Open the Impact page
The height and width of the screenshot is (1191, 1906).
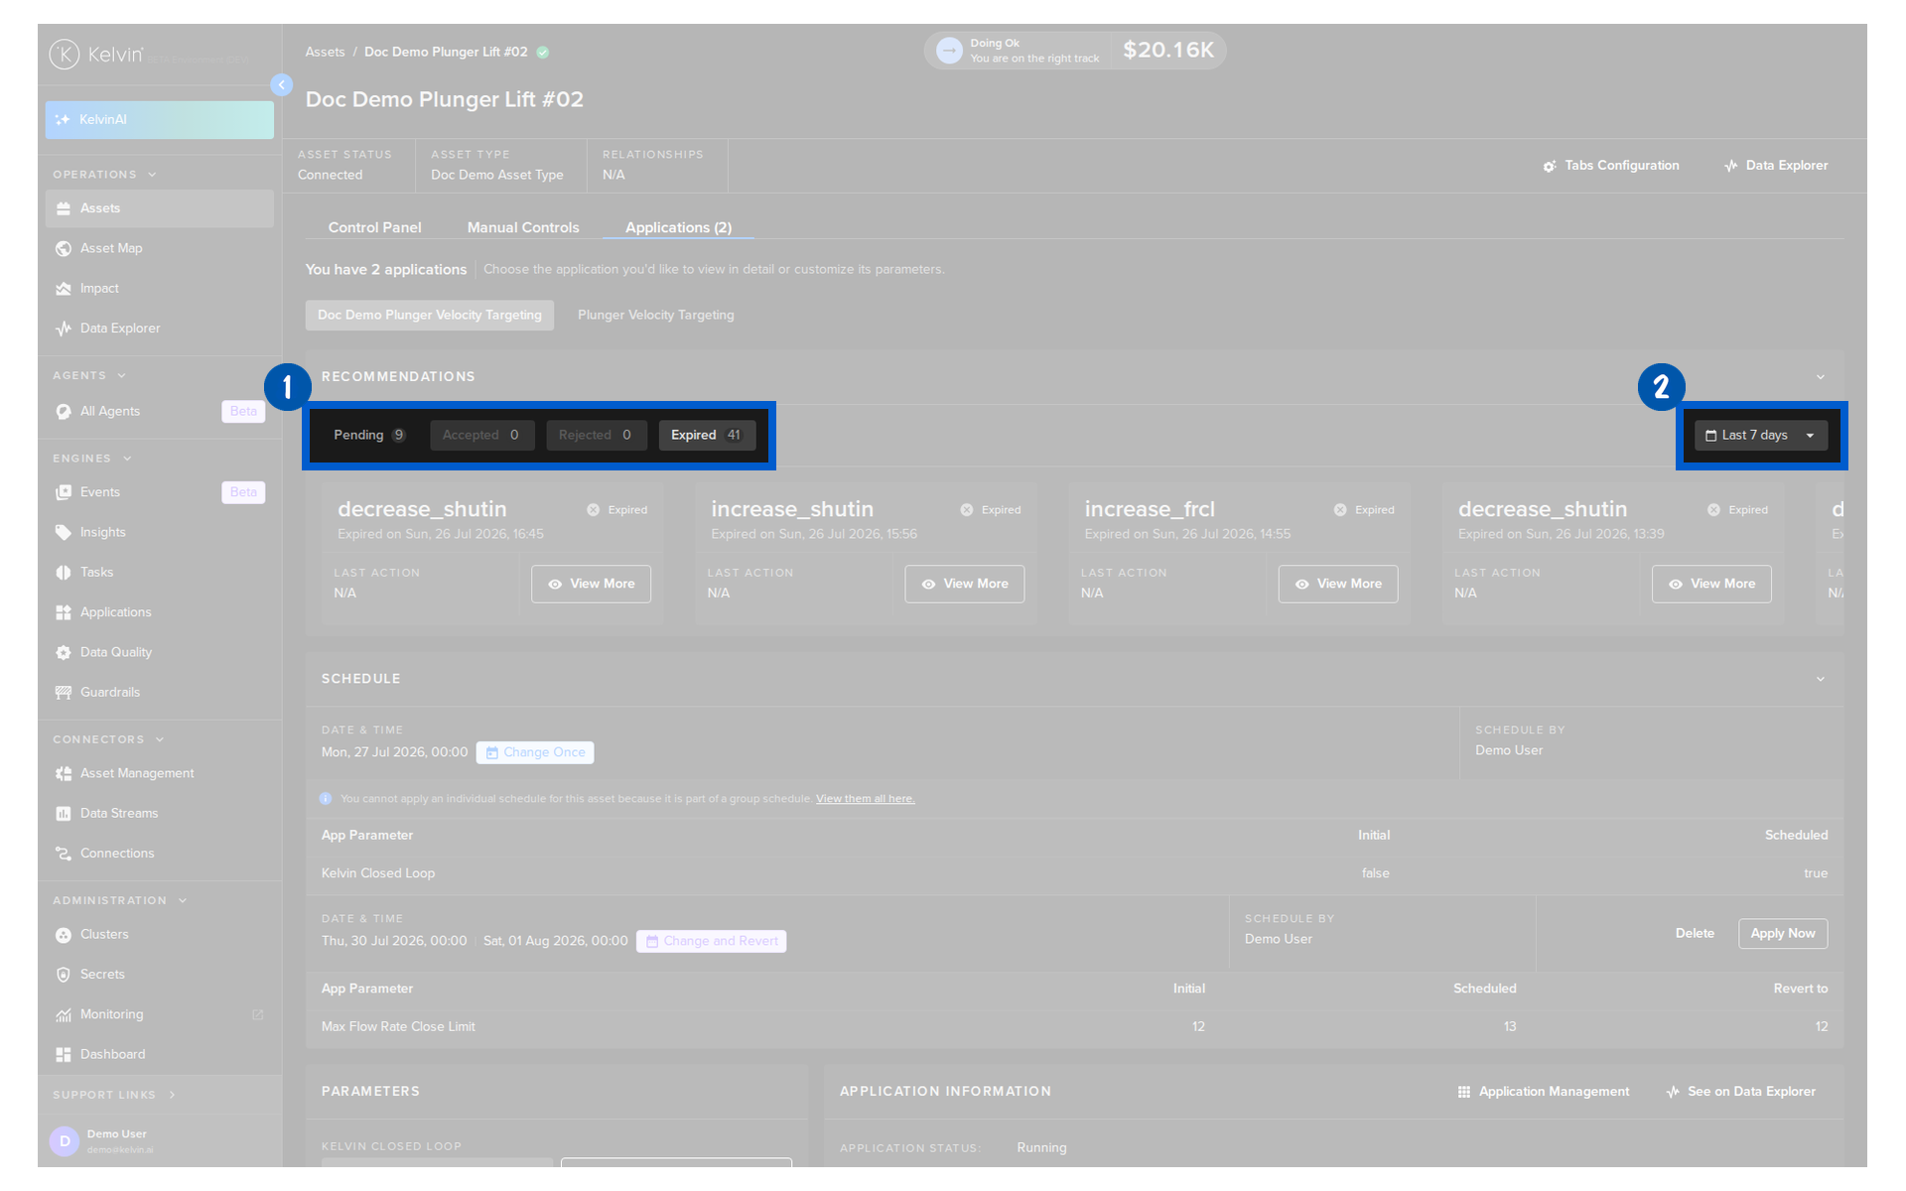click(x=159, y=288)
